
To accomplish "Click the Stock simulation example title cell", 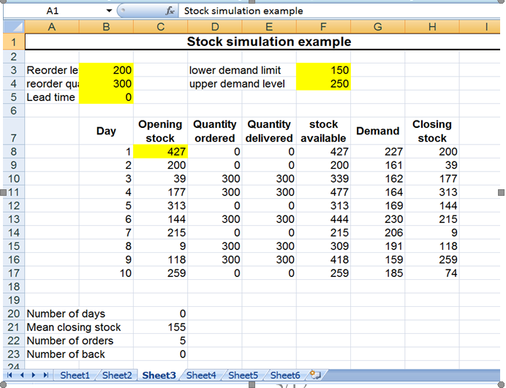I will tap(268, 42).
